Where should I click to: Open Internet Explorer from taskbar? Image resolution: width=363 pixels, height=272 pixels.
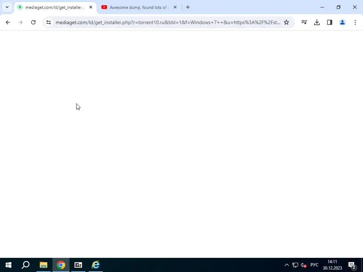[96, 265]
